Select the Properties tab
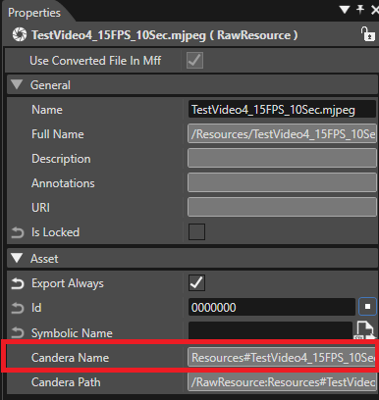The width and height of the screenshot is (379, 400). click(x=34, y=13)
